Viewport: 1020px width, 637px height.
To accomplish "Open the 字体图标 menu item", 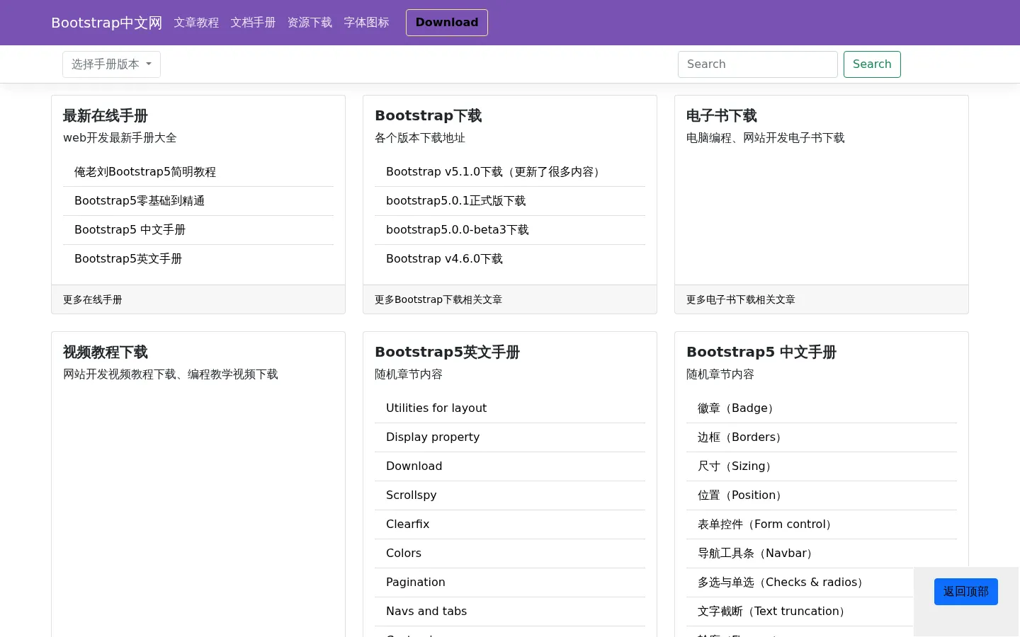I will (x=366, y=23).
